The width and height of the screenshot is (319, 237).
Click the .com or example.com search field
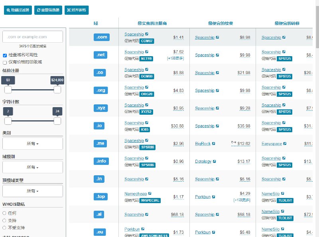pos(32,36)
